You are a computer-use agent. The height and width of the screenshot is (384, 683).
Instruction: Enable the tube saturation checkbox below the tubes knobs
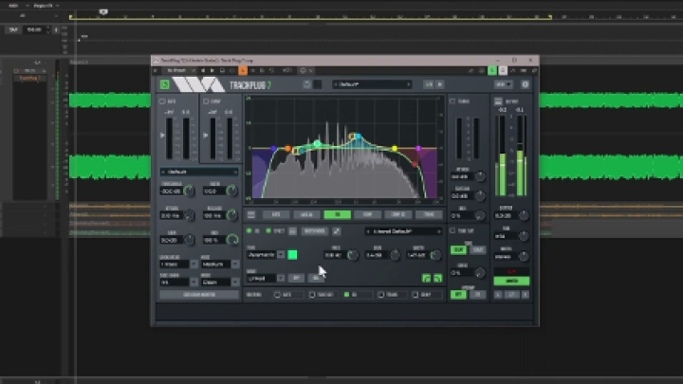tap(452, 230)
